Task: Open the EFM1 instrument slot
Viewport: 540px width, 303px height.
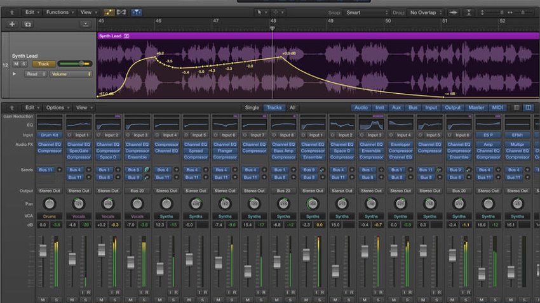Action: point(518,135)
